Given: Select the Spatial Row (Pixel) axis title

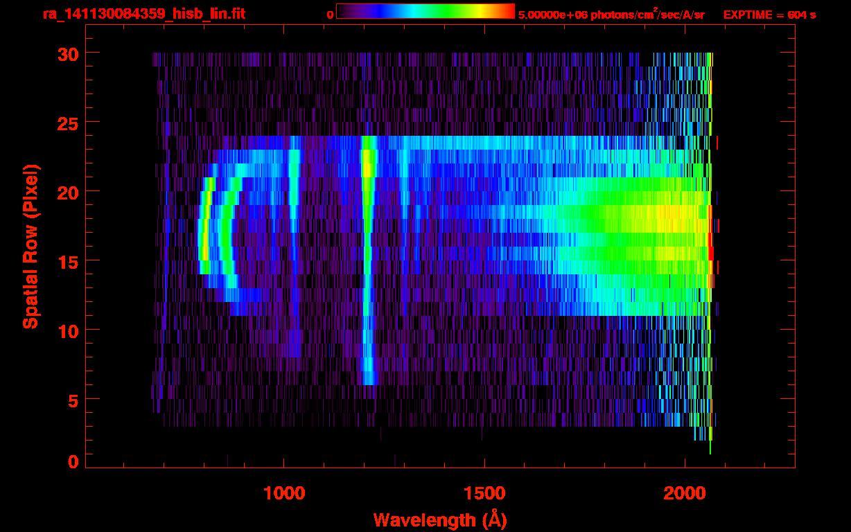Looking at the screenshot, I should [30, 246].
